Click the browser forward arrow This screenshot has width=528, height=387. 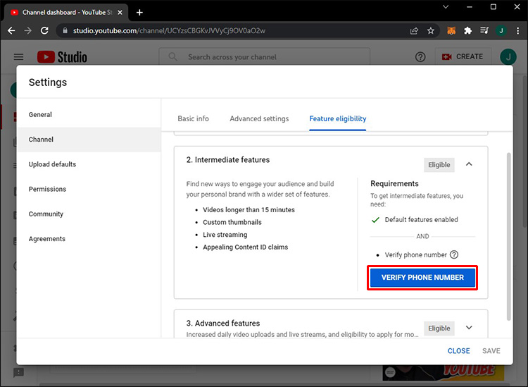28,31
